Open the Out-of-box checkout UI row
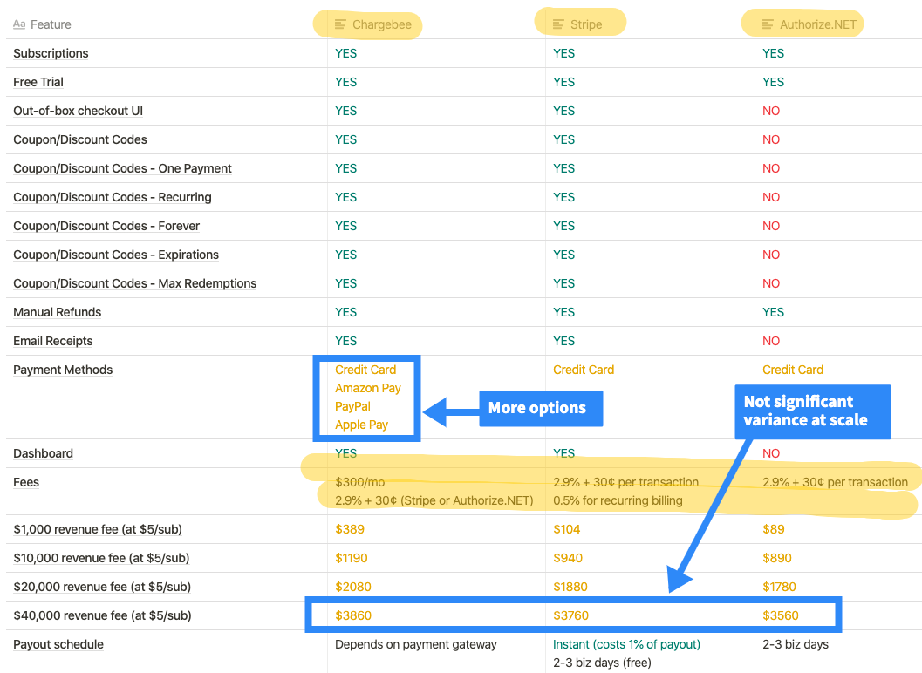The height and width of the screenshot is (673, 922). 79,111
